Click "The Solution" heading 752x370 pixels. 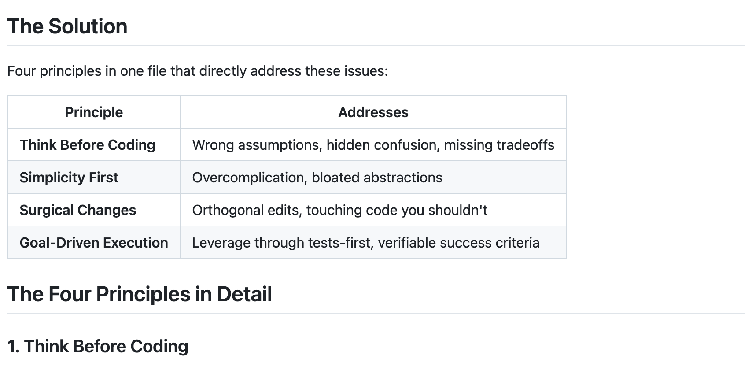pyautogui.click(x=67, y=26)
